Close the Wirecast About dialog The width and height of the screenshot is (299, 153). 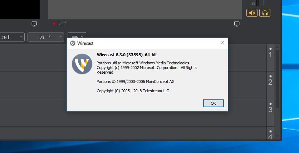point(222,43)
